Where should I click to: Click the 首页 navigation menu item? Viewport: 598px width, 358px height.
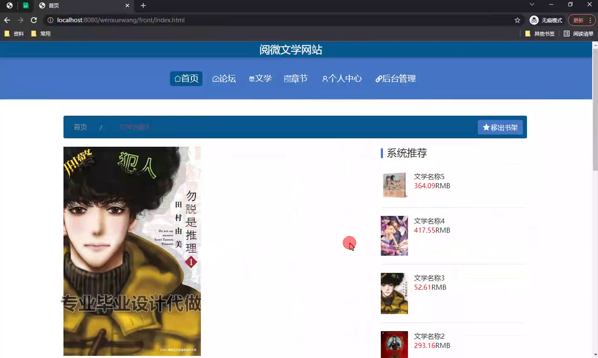tap(186, 78)
